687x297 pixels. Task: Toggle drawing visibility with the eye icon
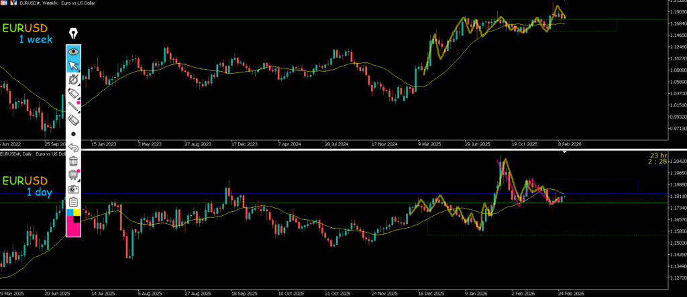click(x=73, y=51)
